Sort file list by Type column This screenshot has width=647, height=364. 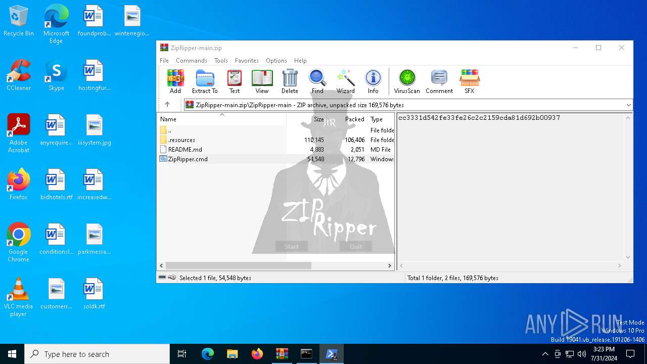381,119
